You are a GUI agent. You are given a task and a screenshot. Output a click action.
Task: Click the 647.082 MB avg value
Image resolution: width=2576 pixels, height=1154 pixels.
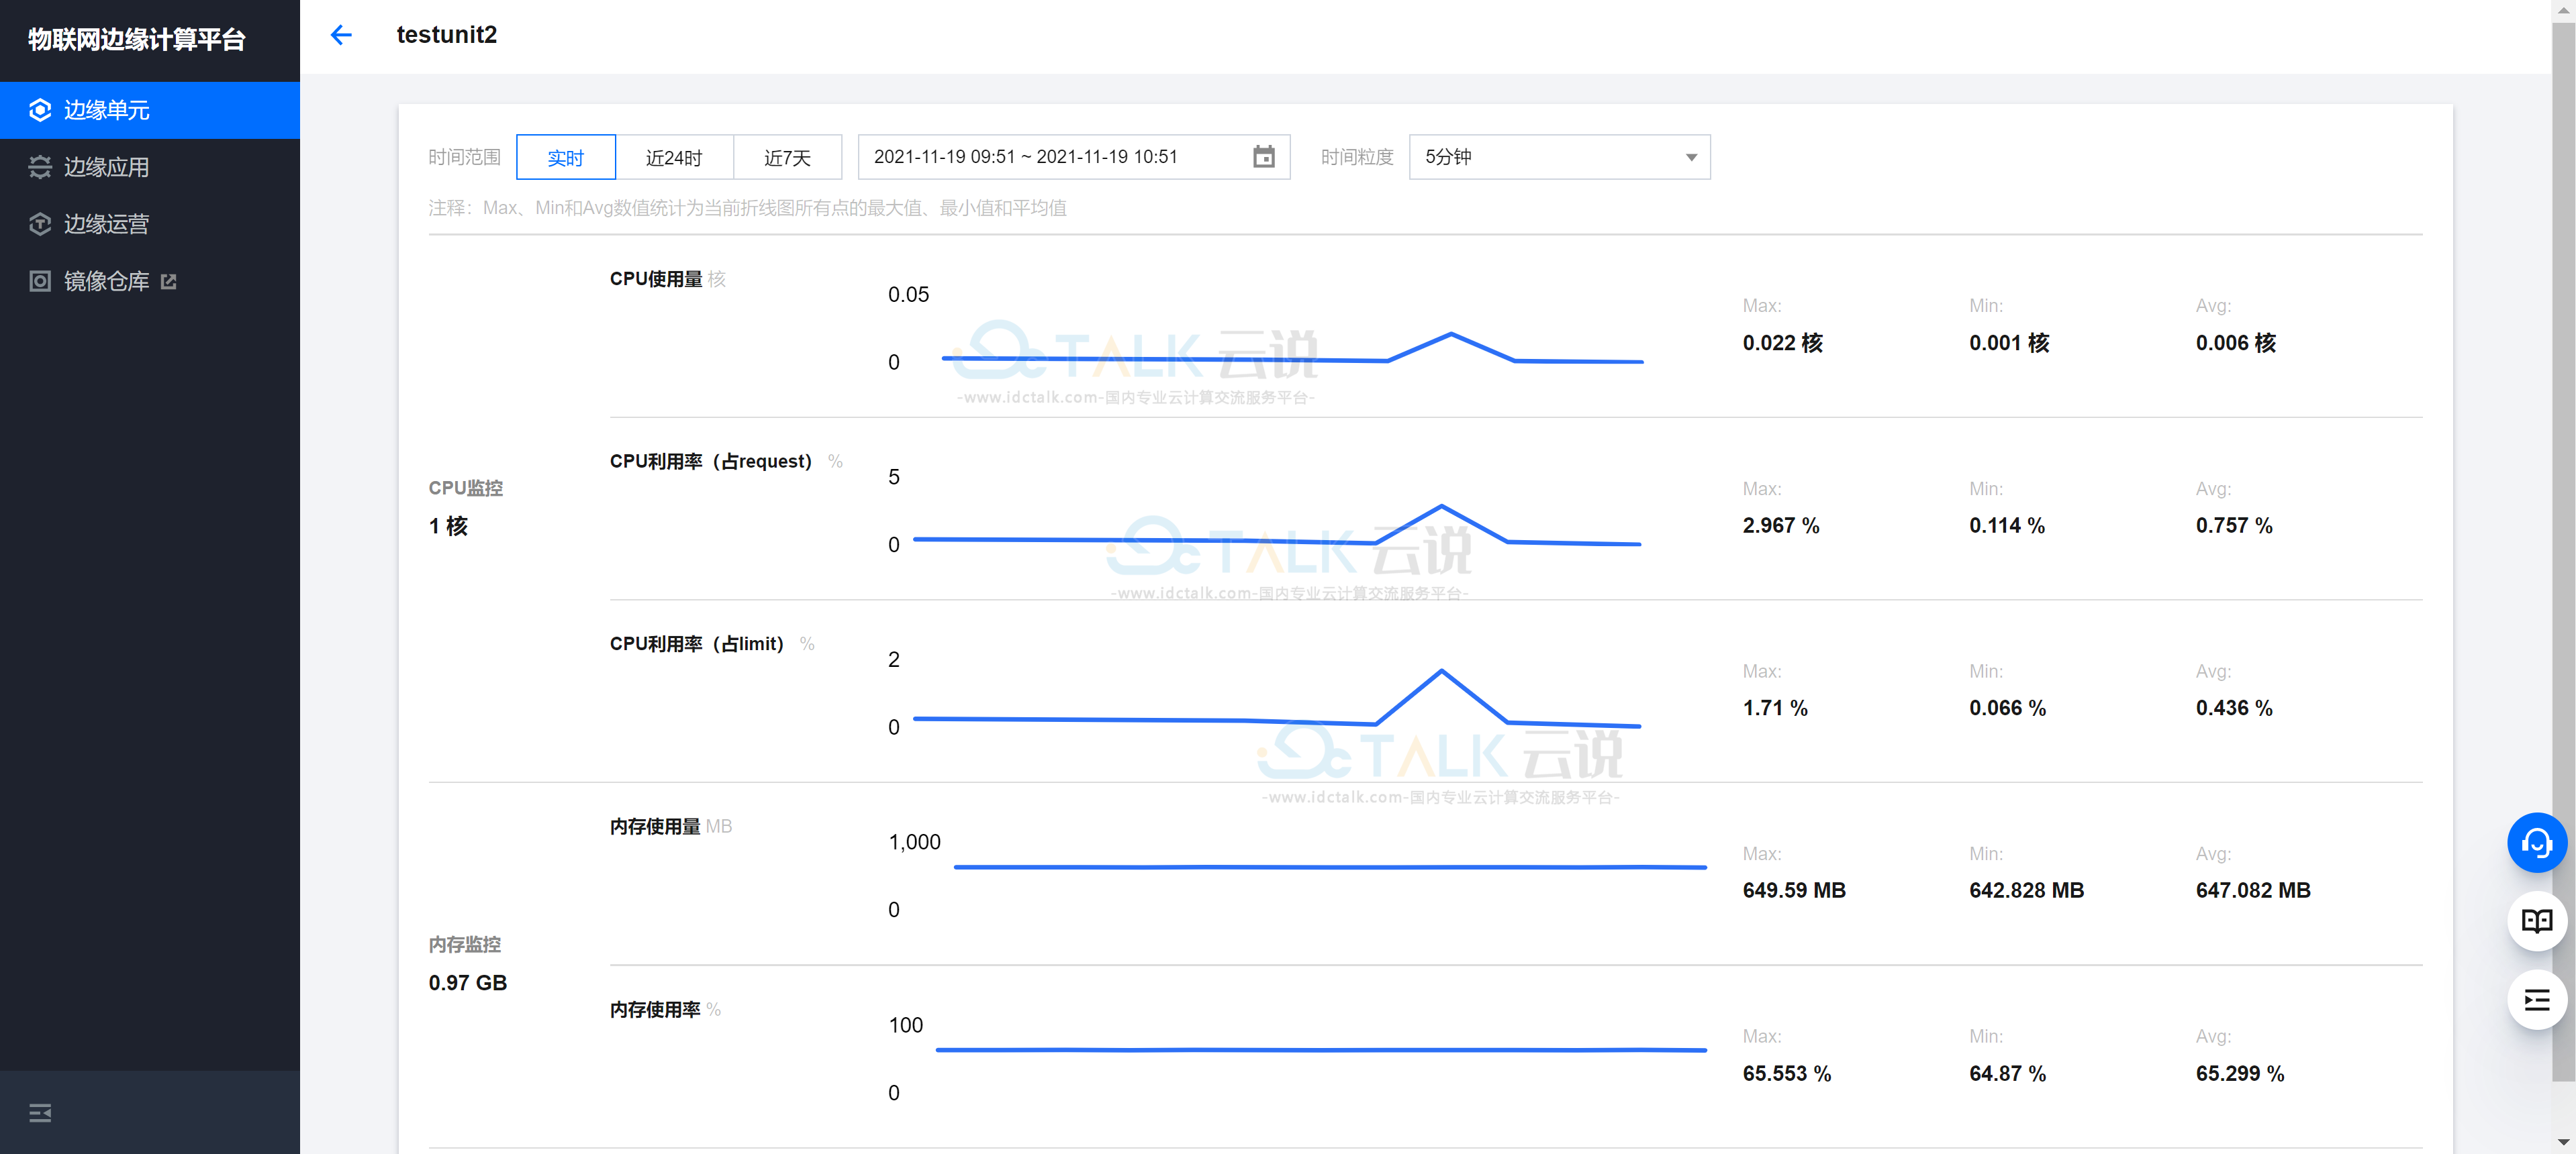coord(2253,890)
